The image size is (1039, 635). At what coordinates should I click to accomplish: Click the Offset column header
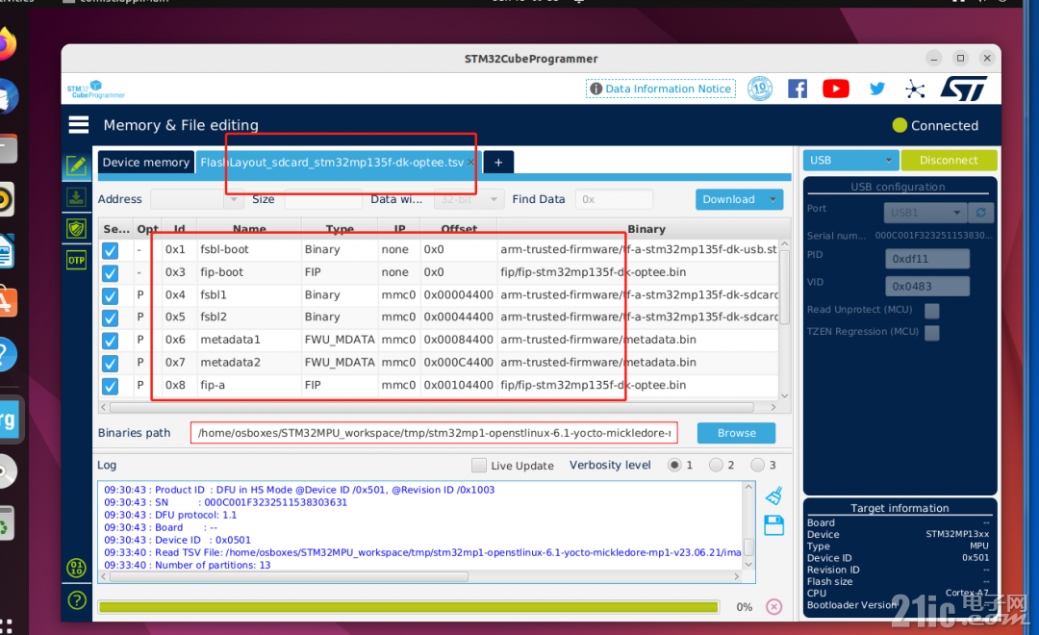(459, 229)
